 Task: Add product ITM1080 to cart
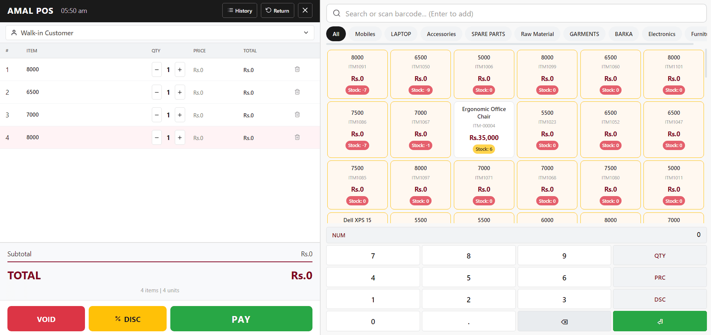(x=610, y=185)
